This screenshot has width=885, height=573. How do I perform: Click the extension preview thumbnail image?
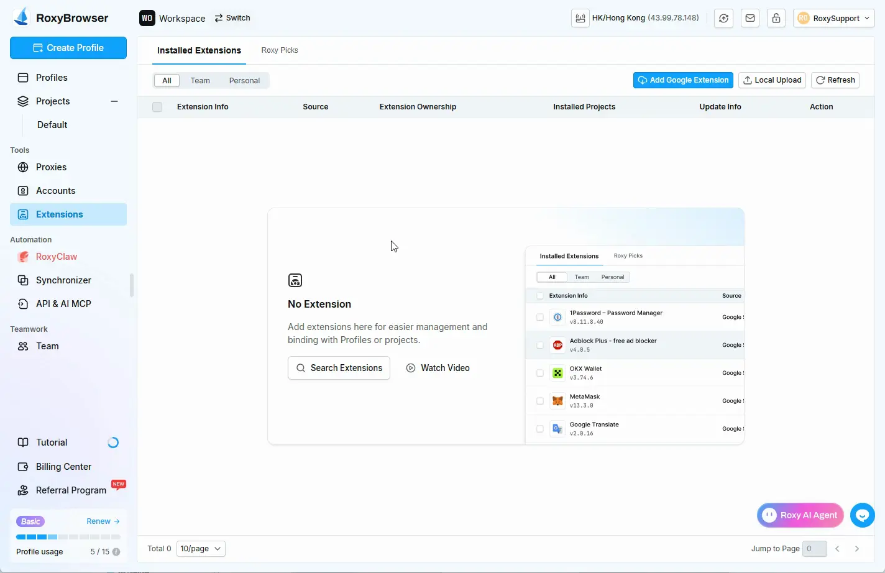635,345
